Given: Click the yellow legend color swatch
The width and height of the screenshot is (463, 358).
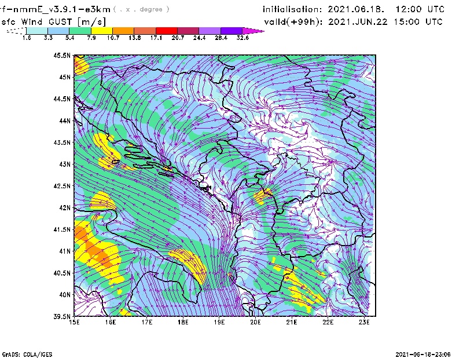Looking at the screenshot, I should coord(102,31).
